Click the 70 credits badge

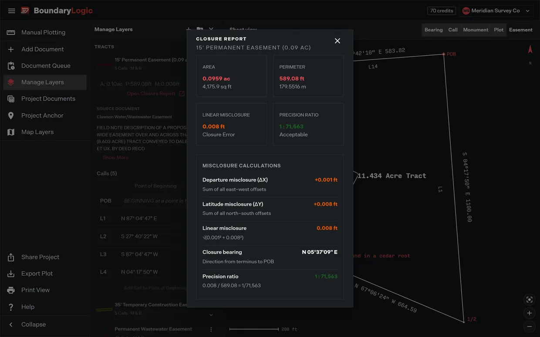(x=442, y=11)
